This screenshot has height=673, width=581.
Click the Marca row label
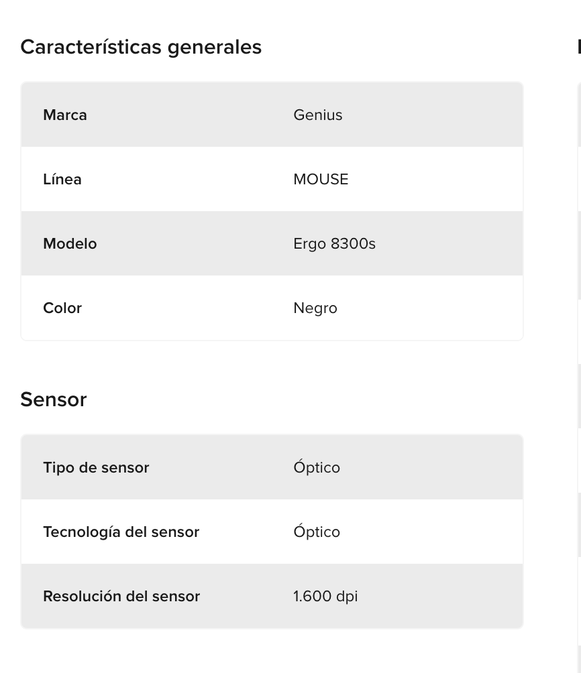point(65,115)
